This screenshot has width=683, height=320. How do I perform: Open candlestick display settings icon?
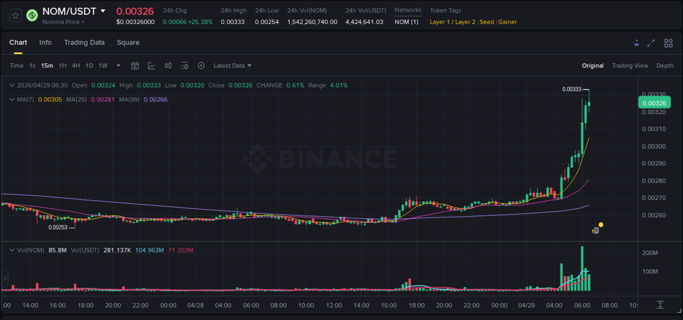pyautogui.click(x=168, y=66)
